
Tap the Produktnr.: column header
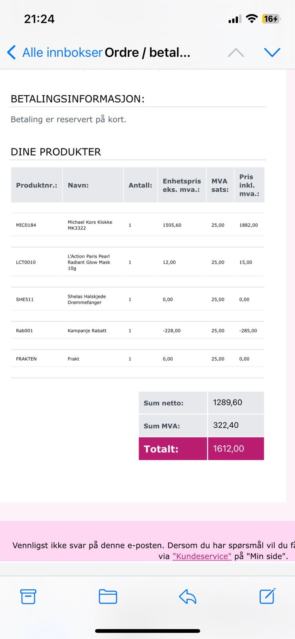click(x=37, y=185)
